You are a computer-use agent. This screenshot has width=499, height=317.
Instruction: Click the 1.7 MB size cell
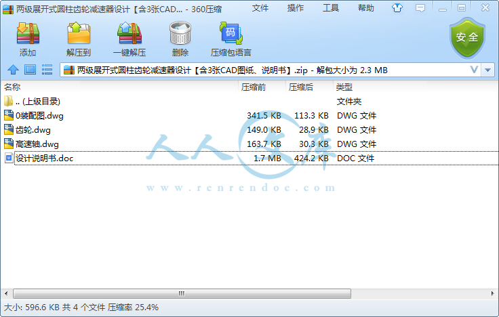point(267,158)
